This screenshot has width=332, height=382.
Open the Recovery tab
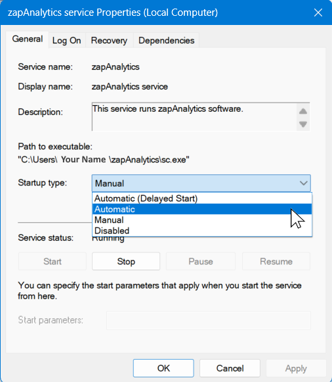(x=109, y=41)
